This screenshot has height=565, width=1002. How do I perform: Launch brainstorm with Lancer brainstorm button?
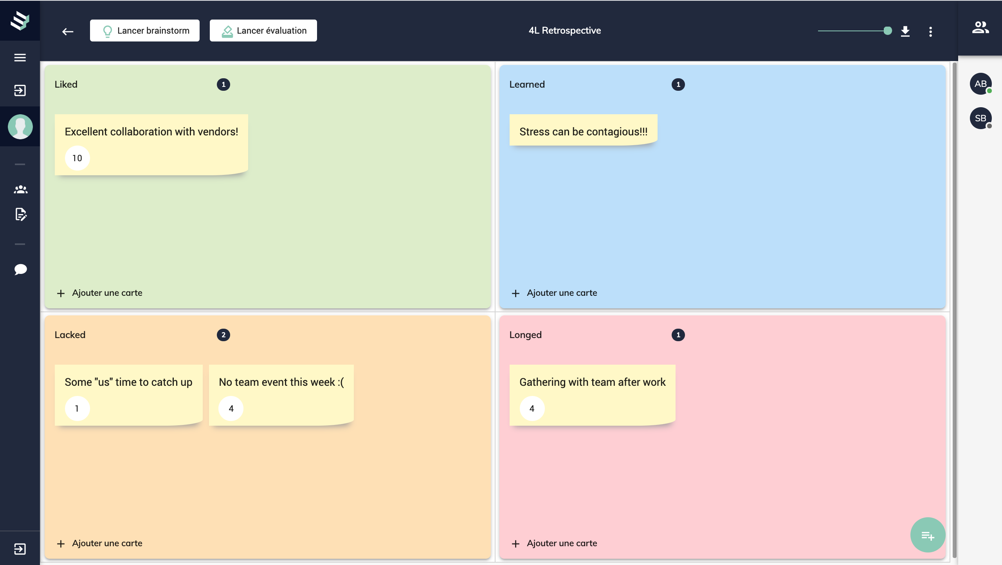point(145,31)
